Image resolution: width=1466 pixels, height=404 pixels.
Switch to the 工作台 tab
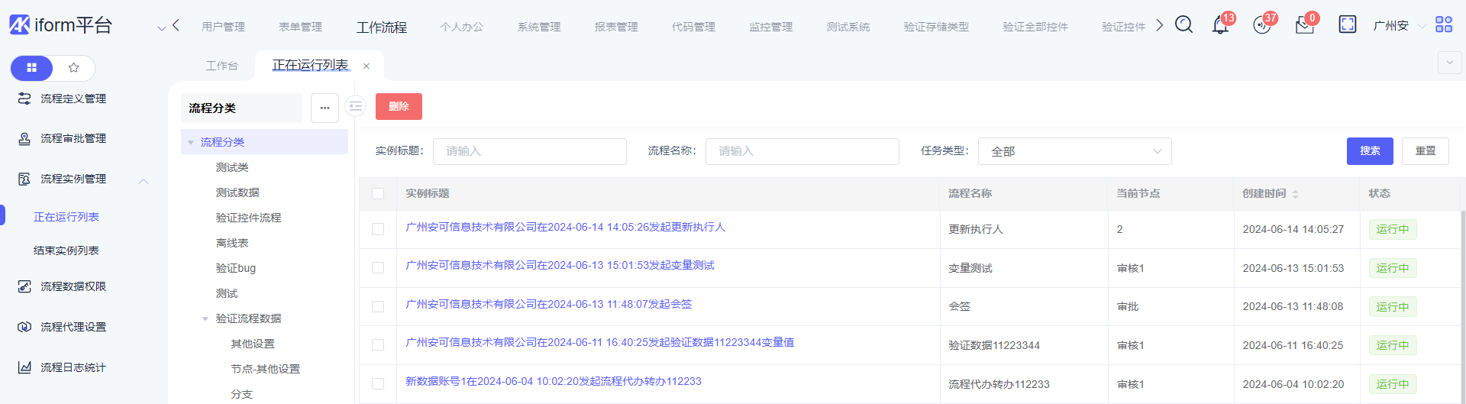[x=221, y=66]
